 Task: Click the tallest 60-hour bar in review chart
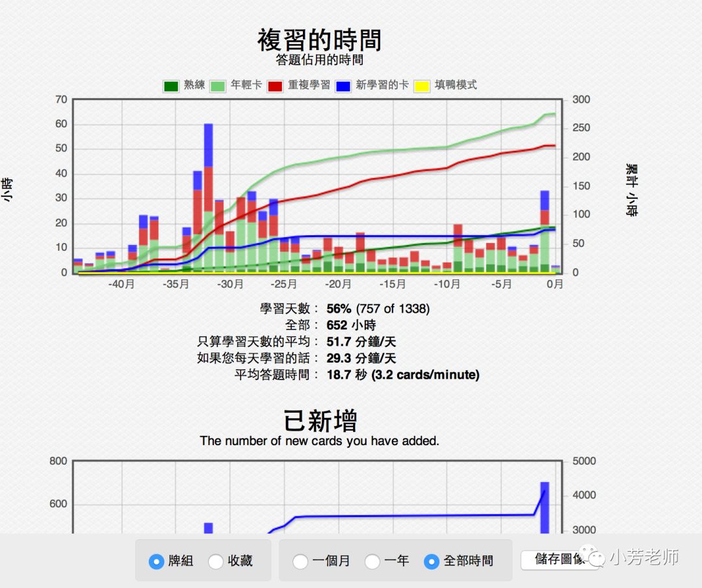(208, 198)
